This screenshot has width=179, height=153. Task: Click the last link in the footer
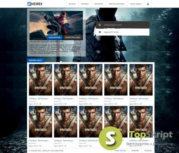148,151
